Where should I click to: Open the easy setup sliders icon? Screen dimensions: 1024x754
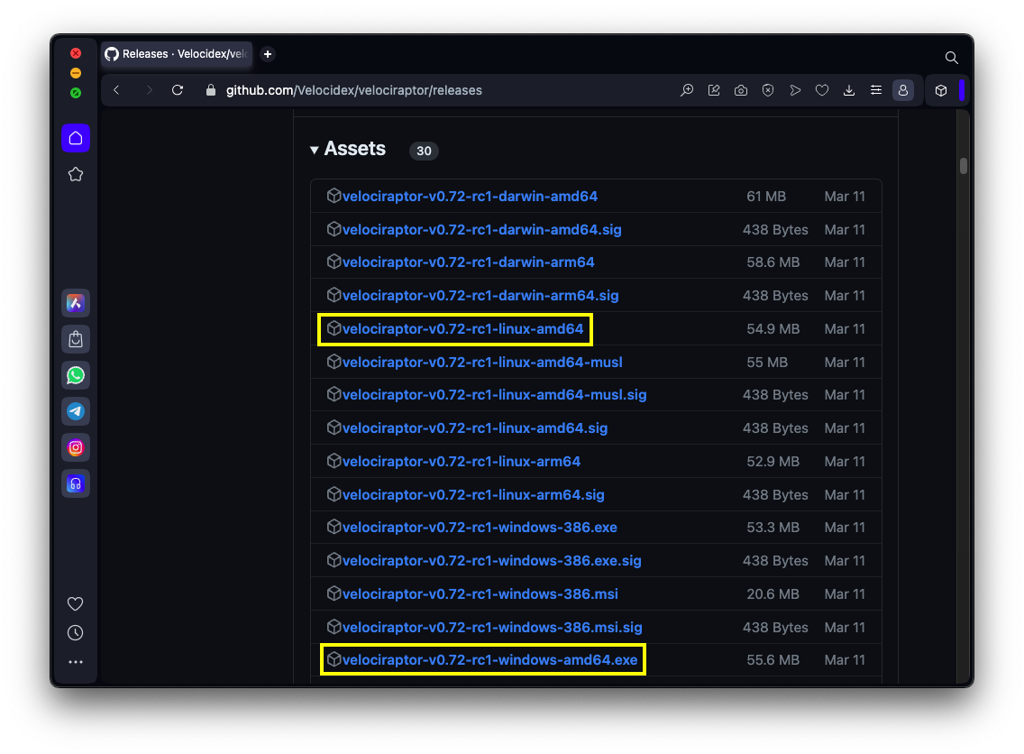click(x=876, y=90)
